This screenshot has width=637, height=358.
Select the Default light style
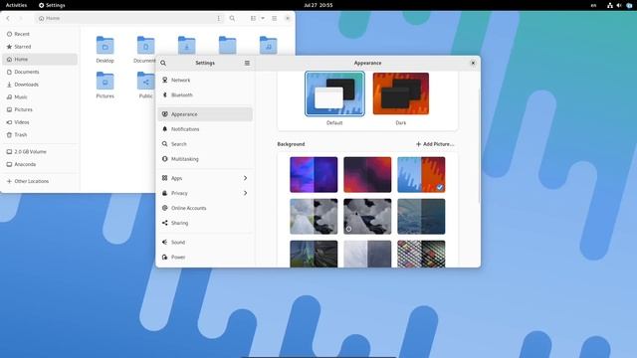pos(334,93)
